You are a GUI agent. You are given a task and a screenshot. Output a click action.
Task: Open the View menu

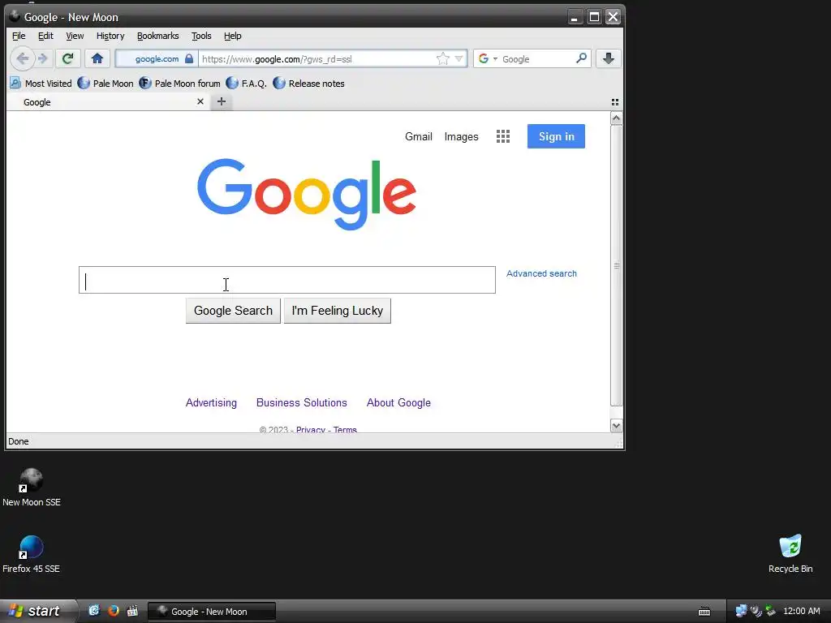pos(75,36)
